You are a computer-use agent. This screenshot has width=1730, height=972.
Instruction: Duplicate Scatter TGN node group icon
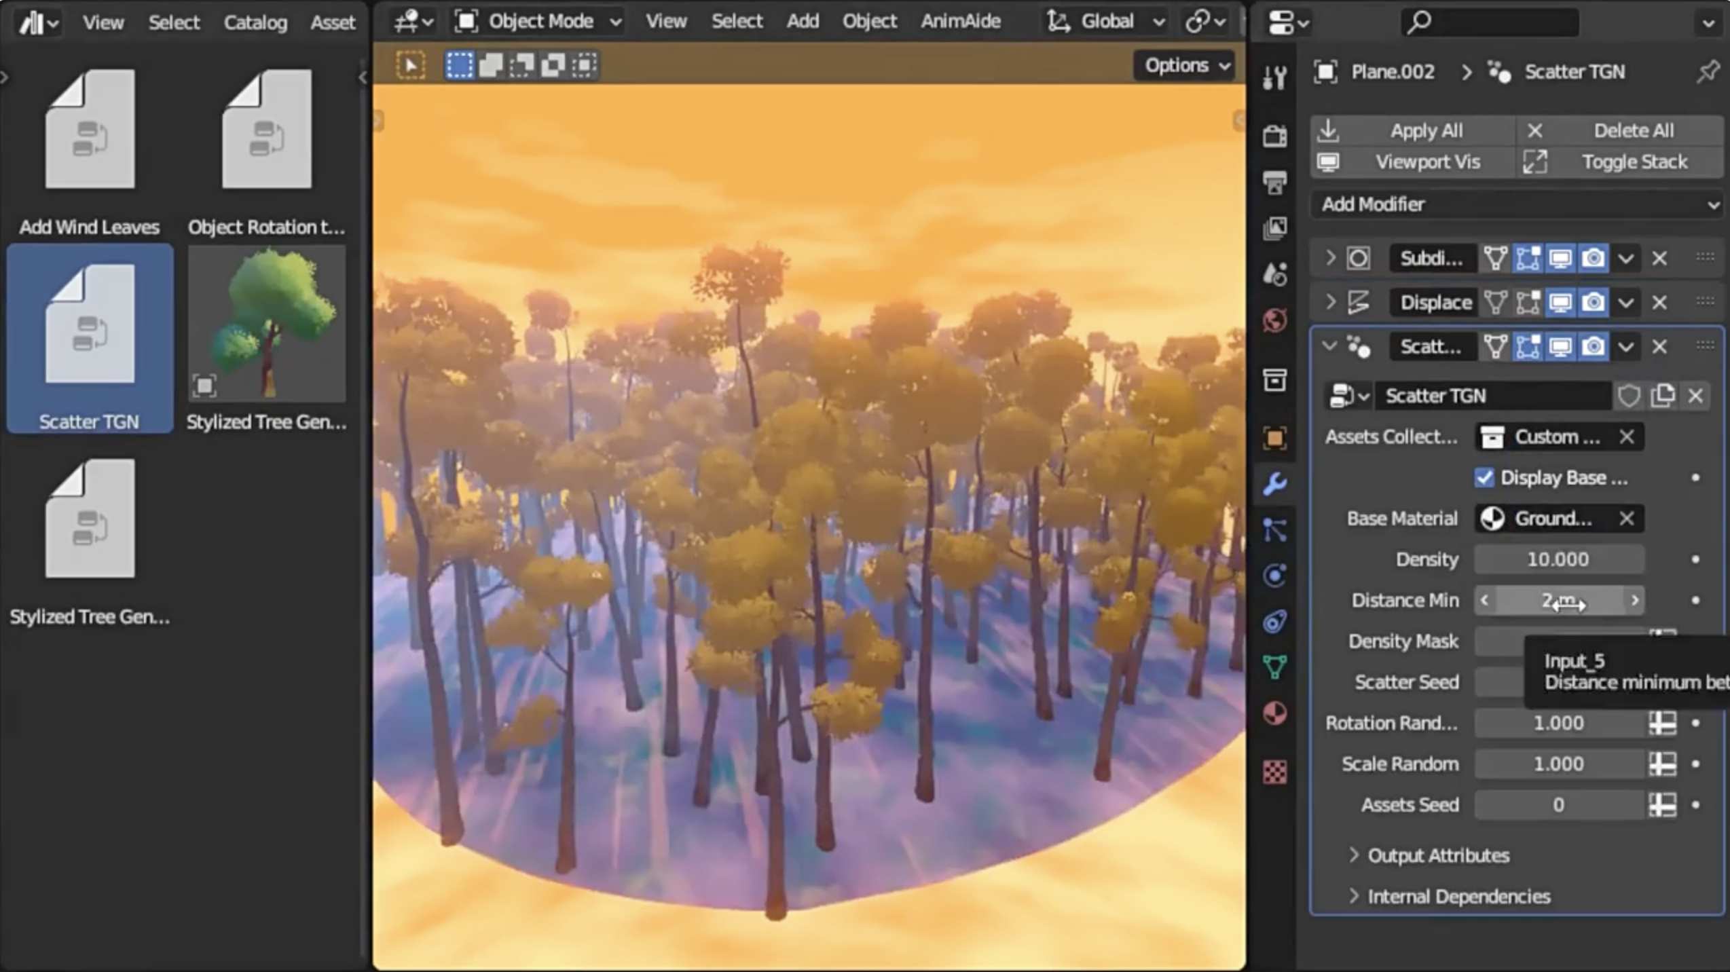coord(1663,396)
